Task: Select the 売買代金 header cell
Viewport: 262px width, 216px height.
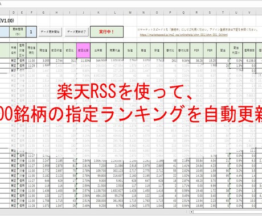Action: 115,51
